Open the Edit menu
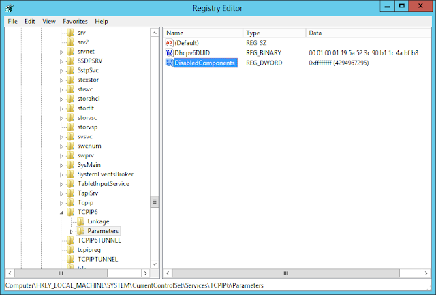This screenshot has width=436, height=295. 30,21
